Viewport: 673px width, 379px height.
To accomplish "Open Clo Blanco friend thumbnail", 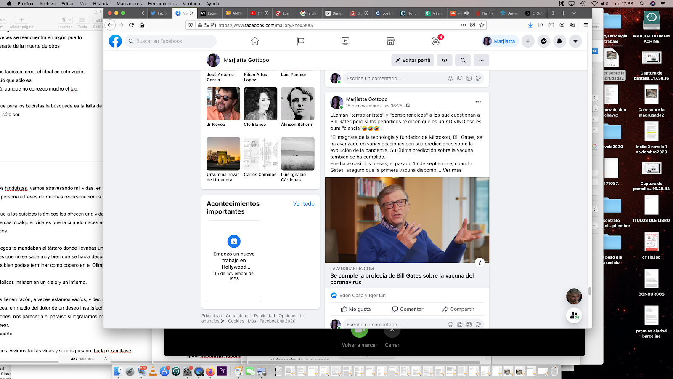I will click(260, 104).
